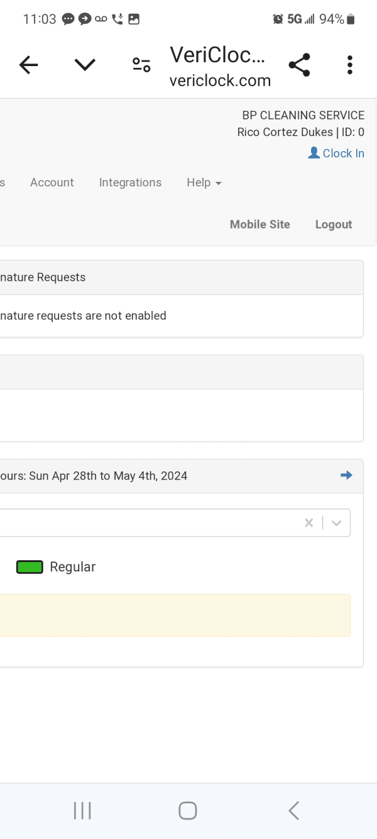Open the three-dot browser overflow menu

click(350, 65)
